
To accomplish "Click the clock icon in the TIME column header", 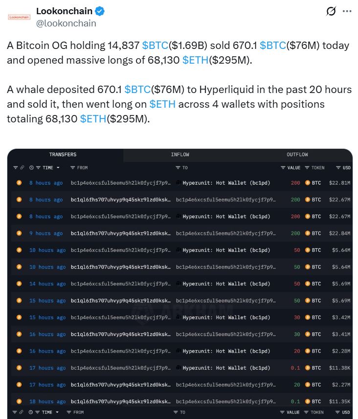I will click(x=32, y=167).
